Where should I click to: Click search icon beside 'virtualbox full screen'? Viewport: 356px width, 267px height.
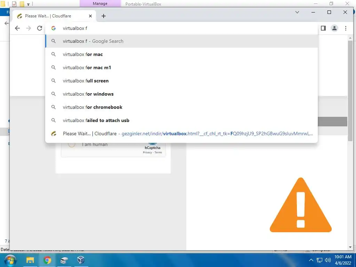point(54,81)
